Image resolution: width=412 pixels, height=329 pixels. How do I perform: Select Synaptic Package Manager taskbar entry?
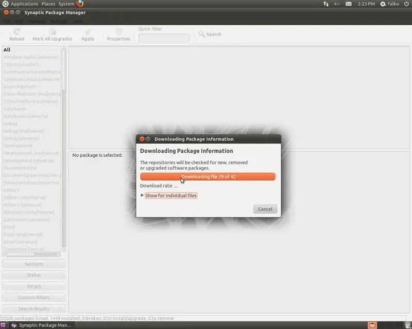click(42, 325)
